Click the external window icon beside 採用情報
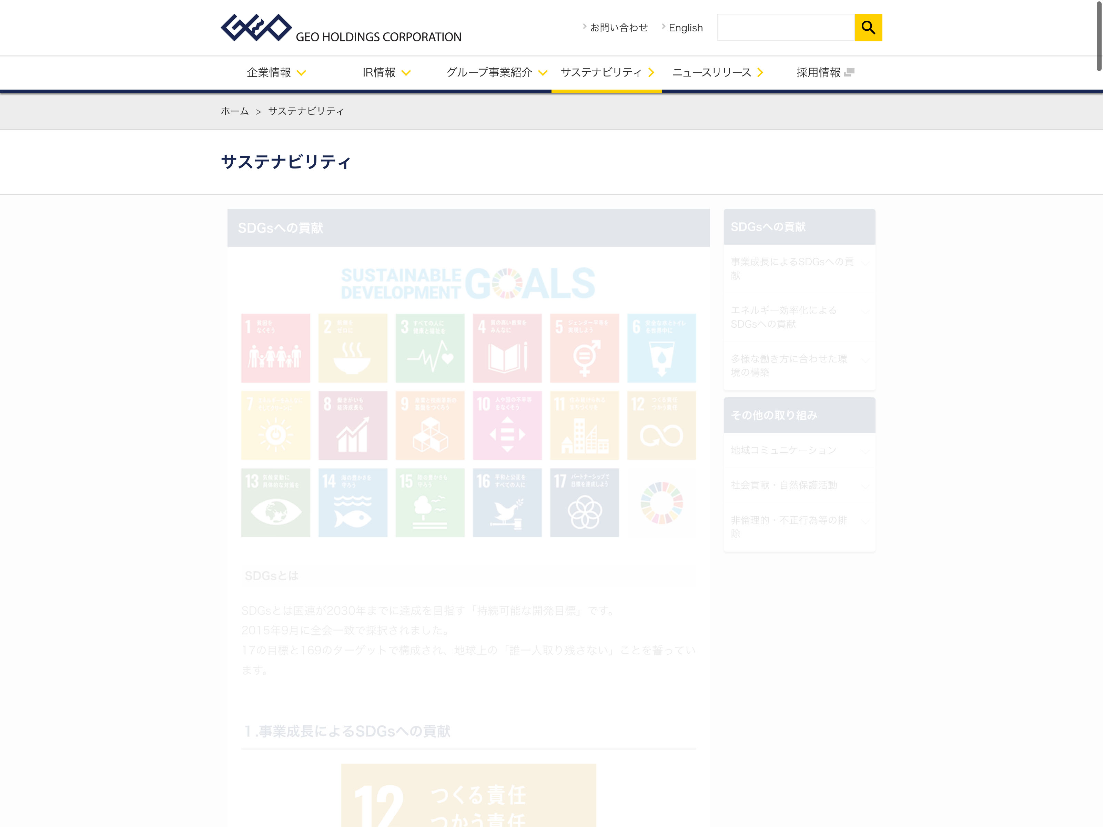 tap(850, 72)
